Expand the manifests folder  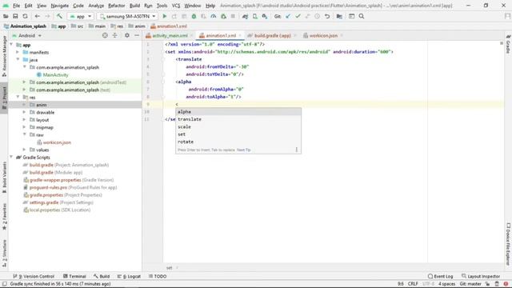[18, 52]
